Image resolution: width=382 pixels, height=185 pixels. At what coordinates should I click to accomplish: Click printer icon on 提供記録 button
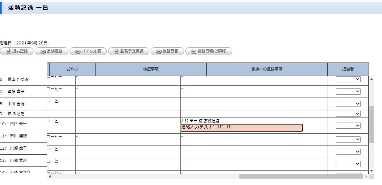tap(8, 51)
